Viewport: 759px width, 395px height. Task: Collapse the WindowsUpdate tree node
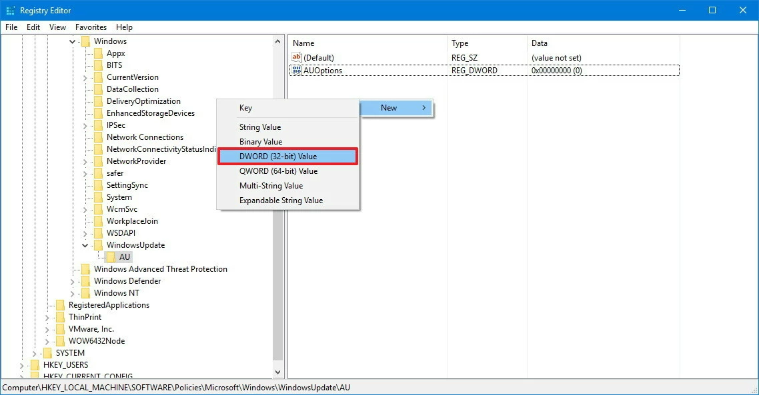(85, 245)
